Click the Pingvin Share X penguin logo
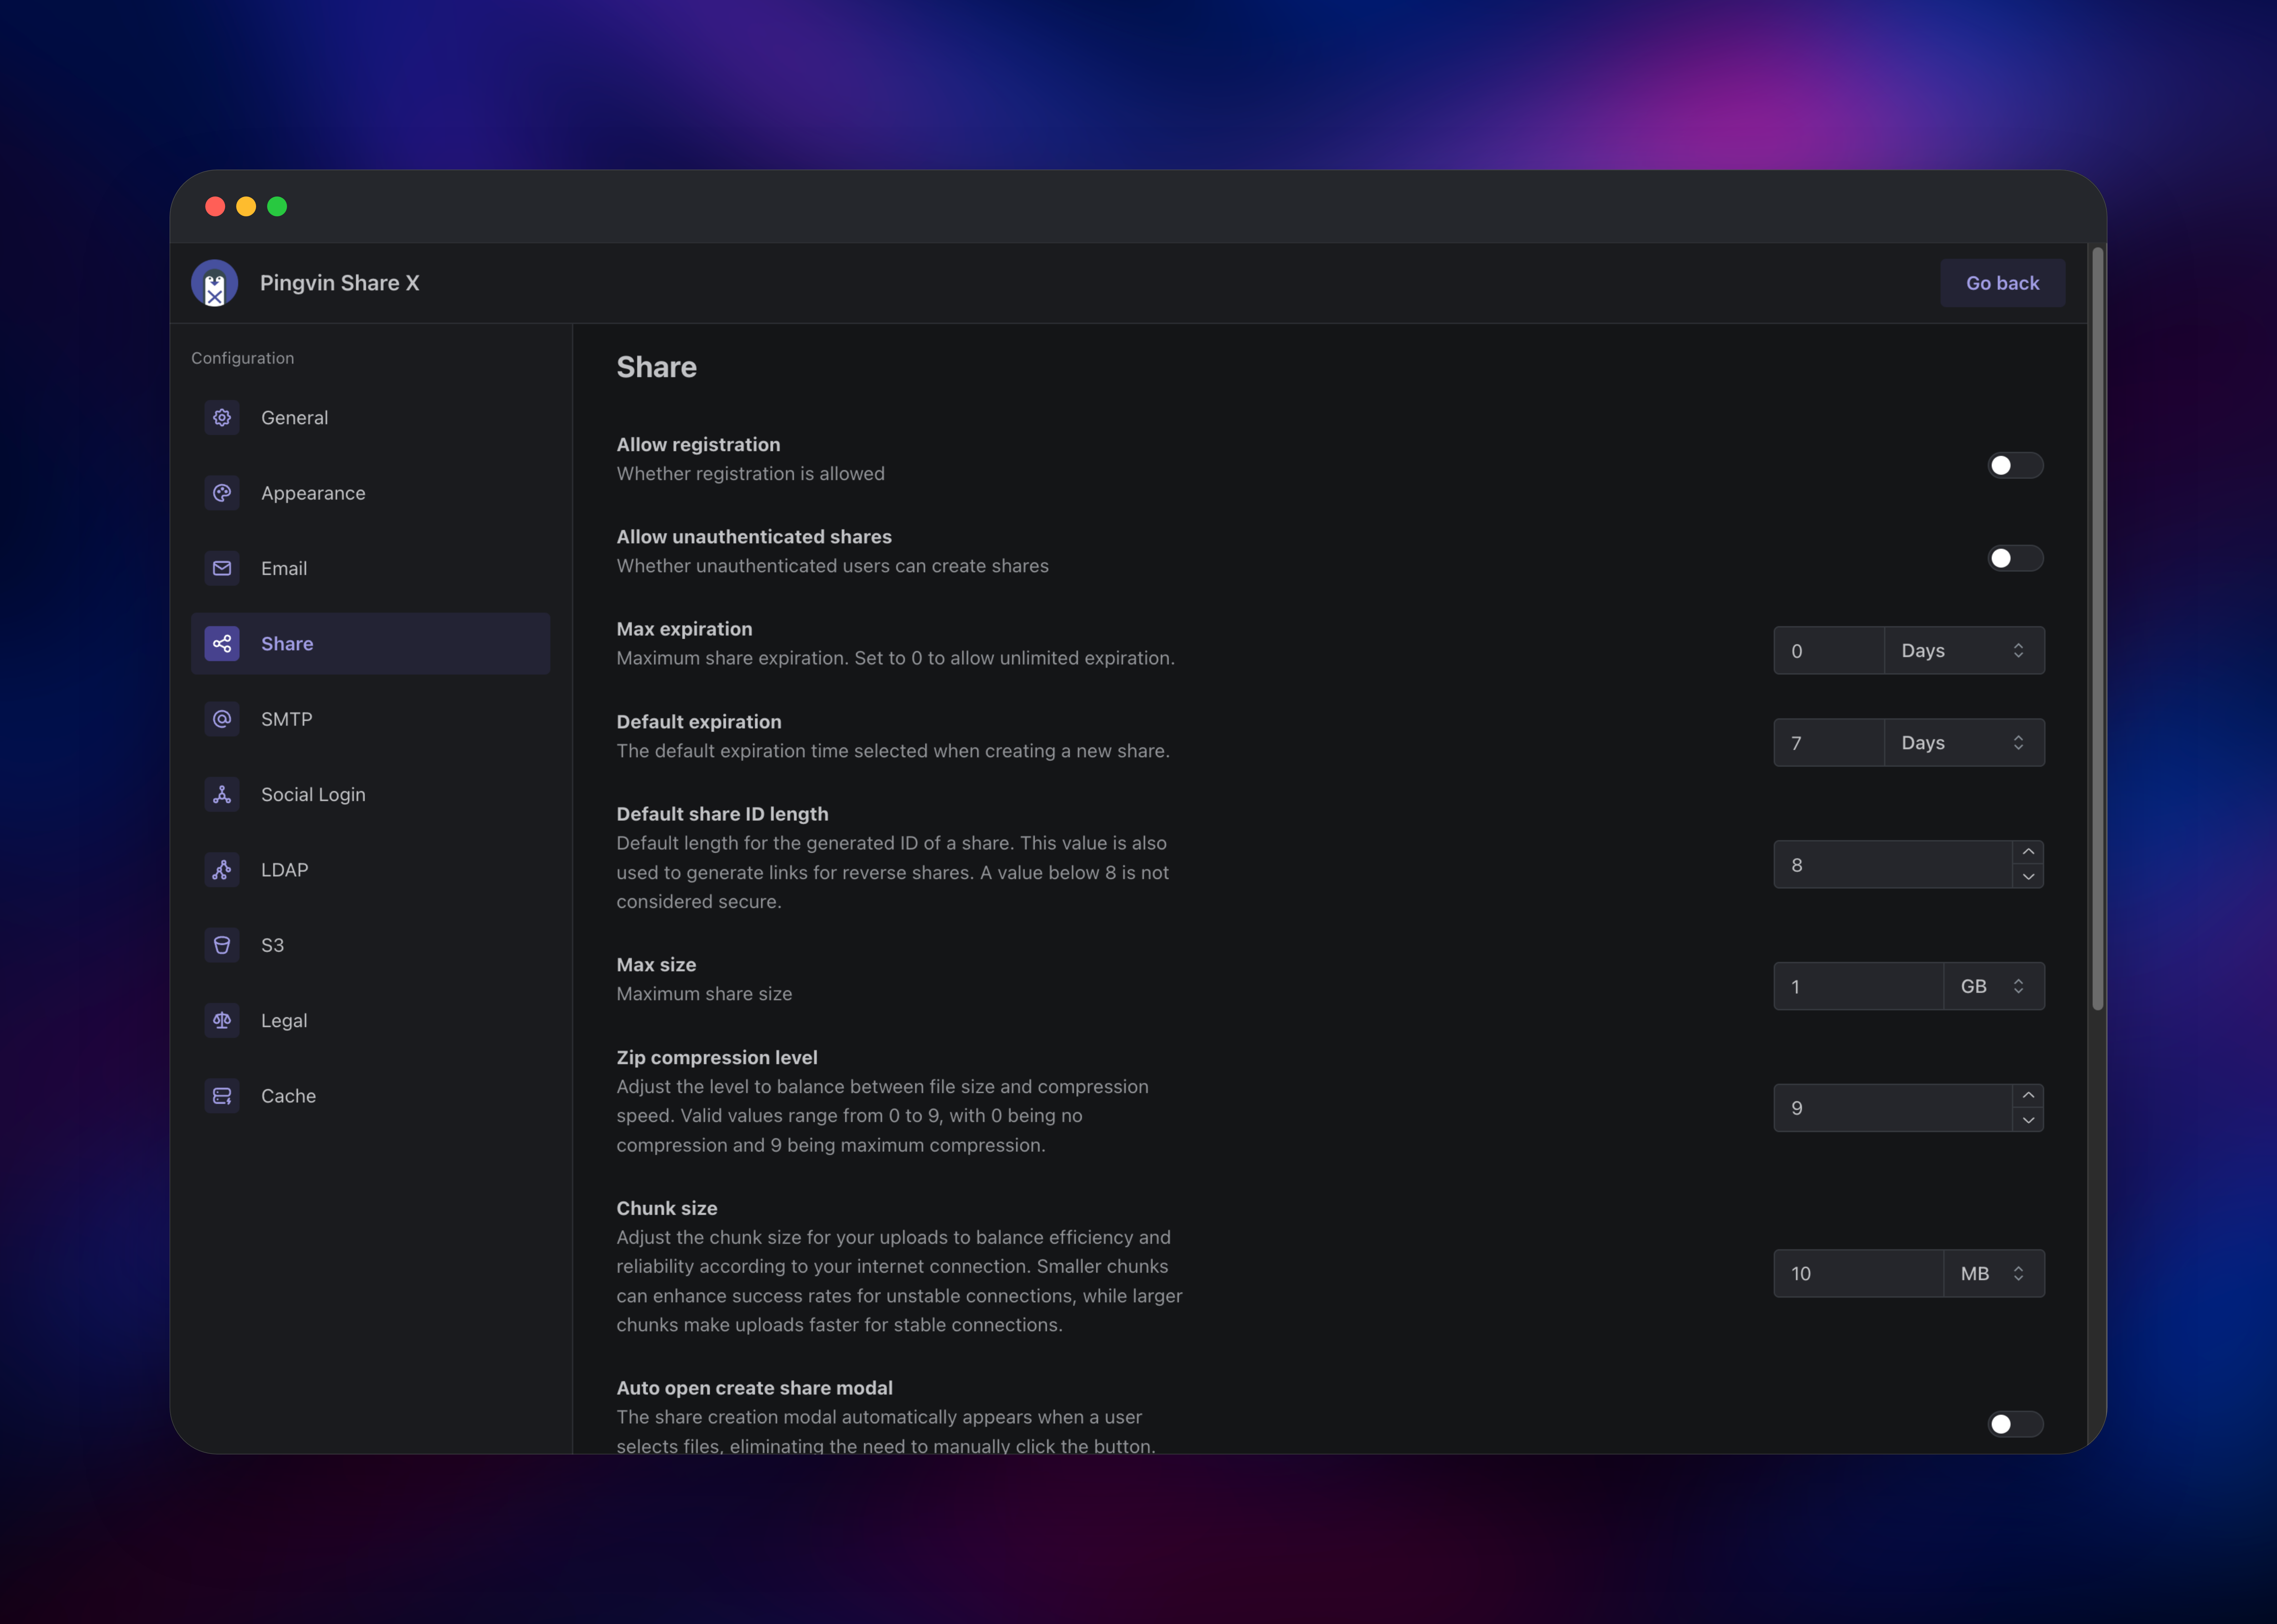Image resolution: width=2277 pixels, height=1624 pixels. pos(214,283)
